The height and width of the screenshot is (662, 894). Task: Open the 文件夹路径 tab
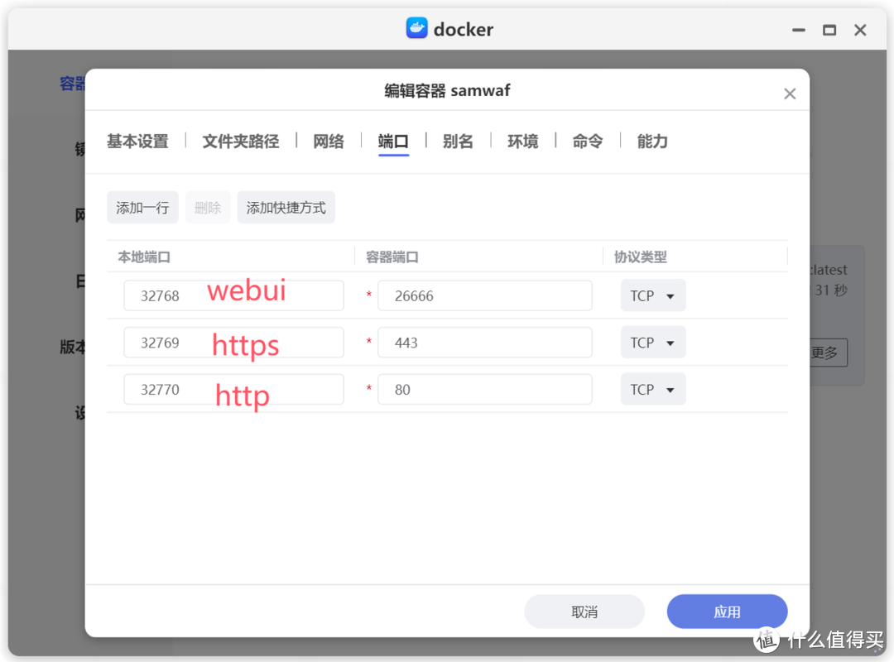pyautogui.click(x=241, y=142)
